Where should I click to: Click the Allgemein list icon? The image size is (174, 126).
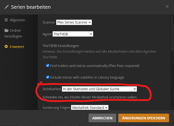(6, 20)
